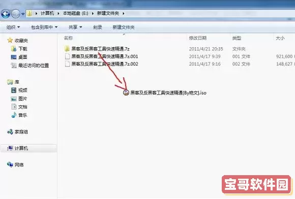
Task: Click the 计算机 computer icon in sidebar
Action: click(10, 148)
